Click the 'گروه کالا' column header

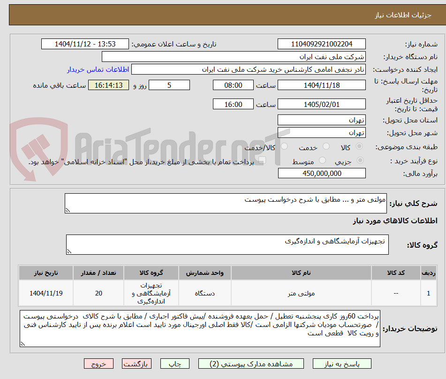click(151, 273)
